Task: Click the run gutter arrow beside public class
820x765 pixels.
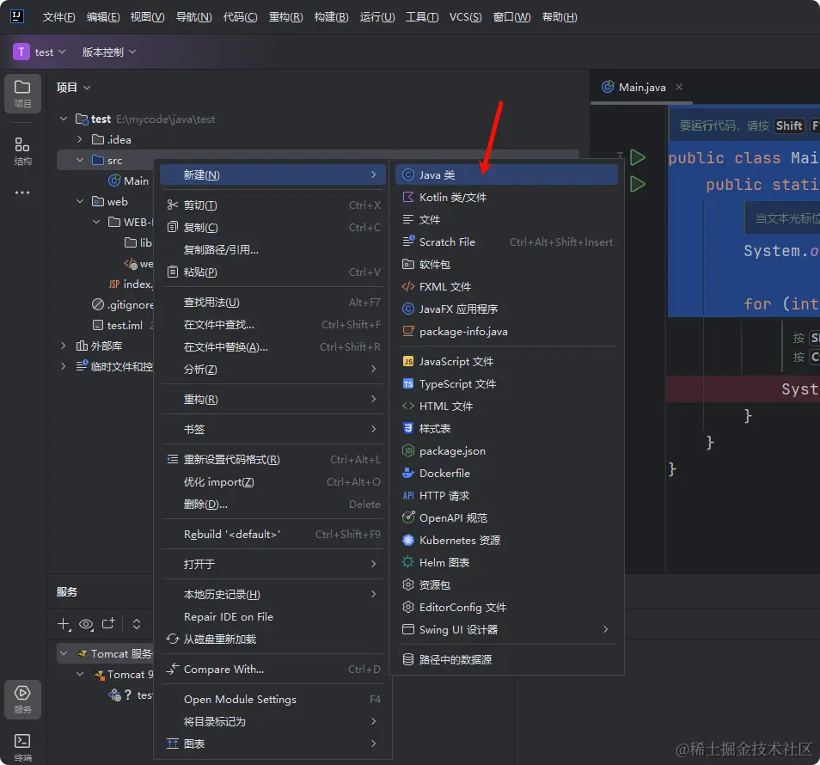Action: pyautogui.click(x=637, y=157)
